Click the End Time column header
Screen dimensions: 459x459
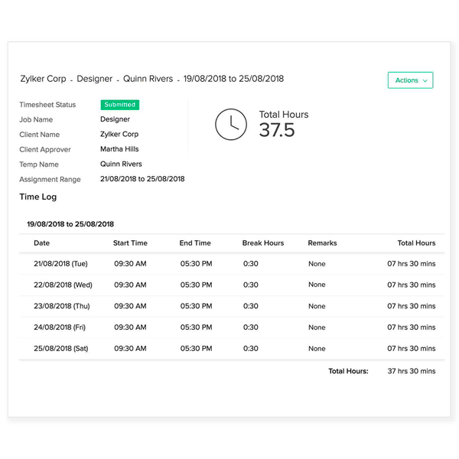tap(195, 243)
